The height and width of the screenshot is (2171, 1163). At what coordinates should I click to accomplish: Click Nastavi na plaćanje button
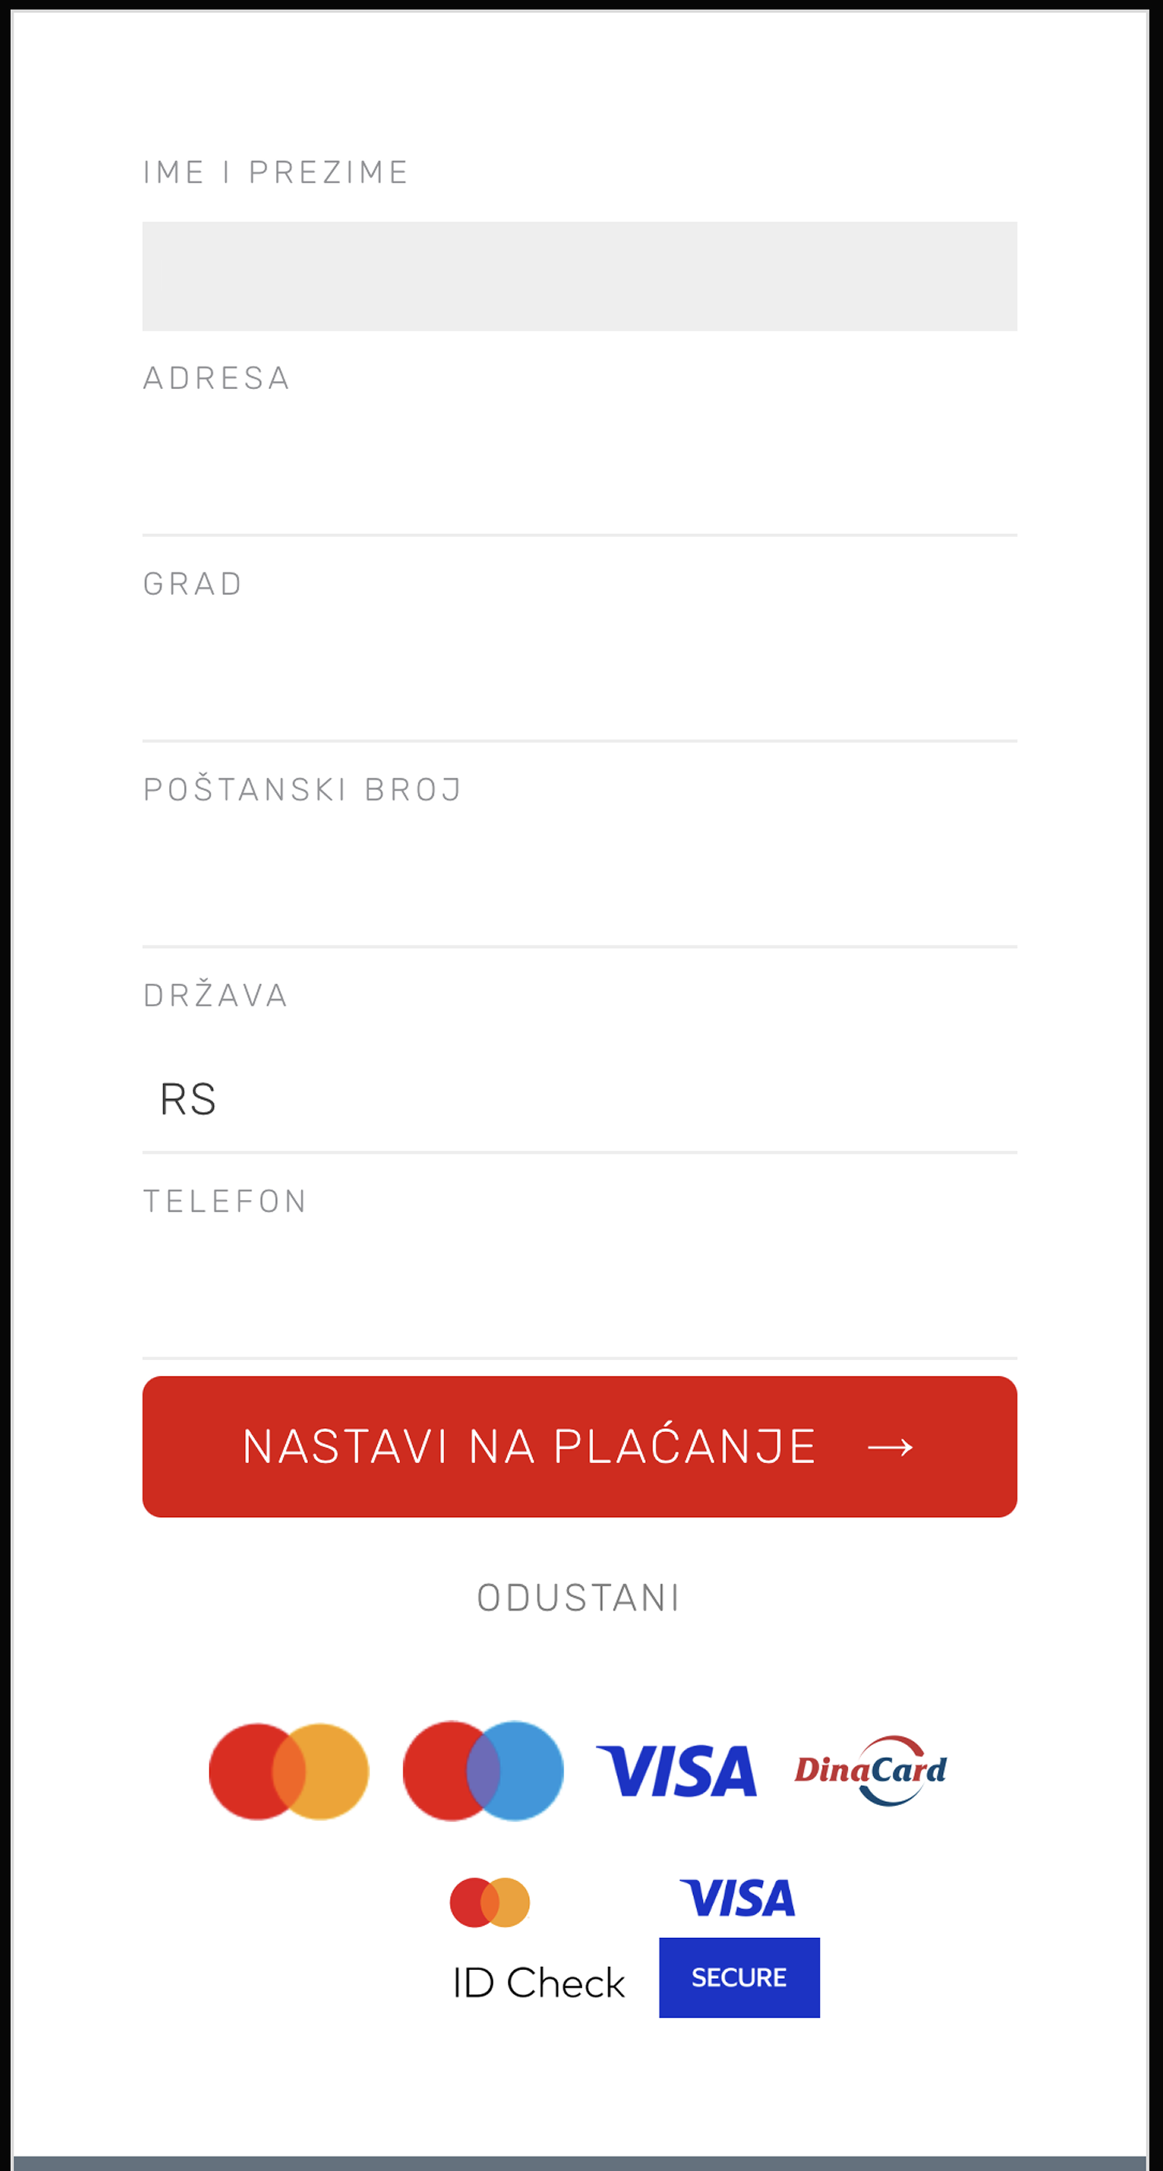point(579,1447)
